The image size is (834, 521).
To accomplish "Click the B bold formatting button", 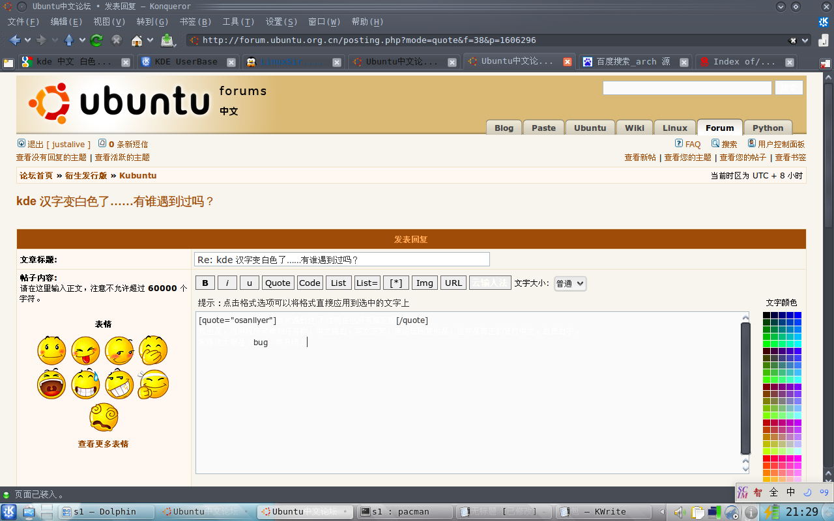I will 205,283.
